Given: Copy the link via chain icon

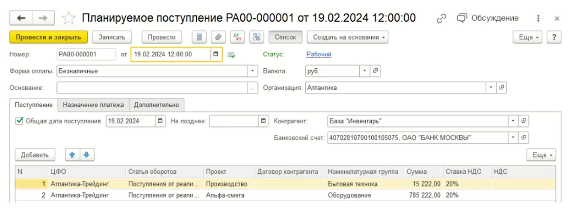Looking at the screenshot, I should pos(441,18).
